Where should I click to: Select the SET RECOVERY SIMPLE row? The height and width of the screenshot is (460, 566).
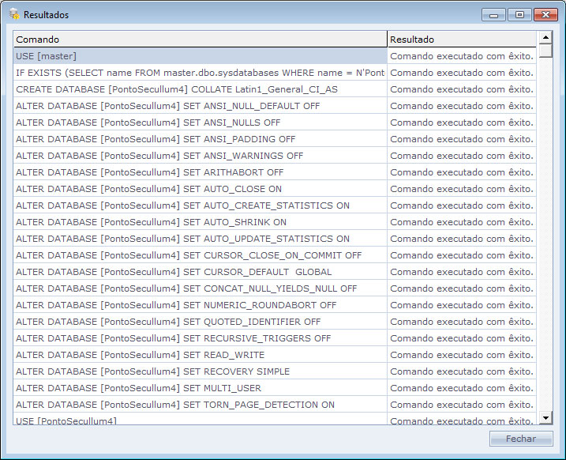[x=200, y=371]
